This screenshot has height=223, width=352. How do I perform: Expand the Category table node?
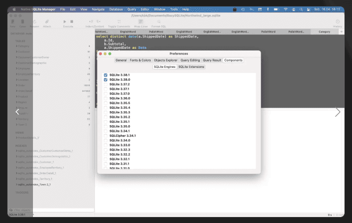pyautogui.click(x=16, y=46)
